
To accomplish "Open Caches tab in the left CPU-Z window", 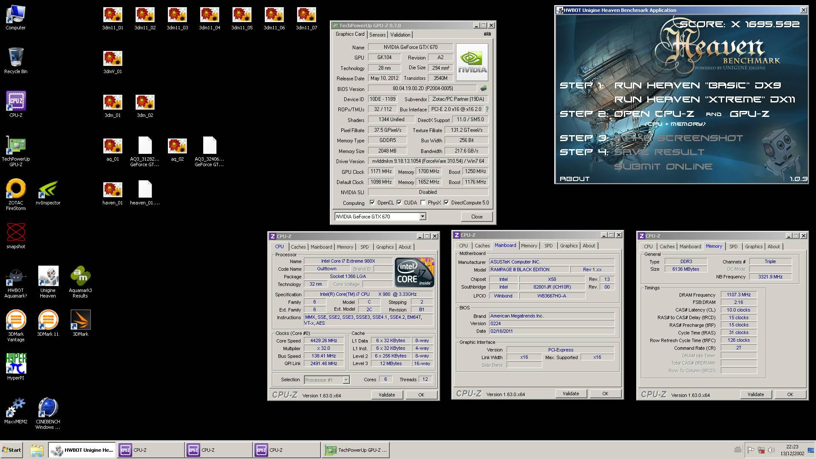I will click(x=298, y=247).
